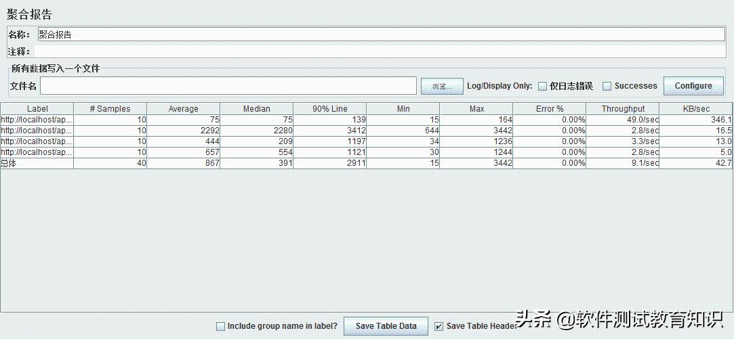Click the 浏览... browse button

click(x=442, y=86)
